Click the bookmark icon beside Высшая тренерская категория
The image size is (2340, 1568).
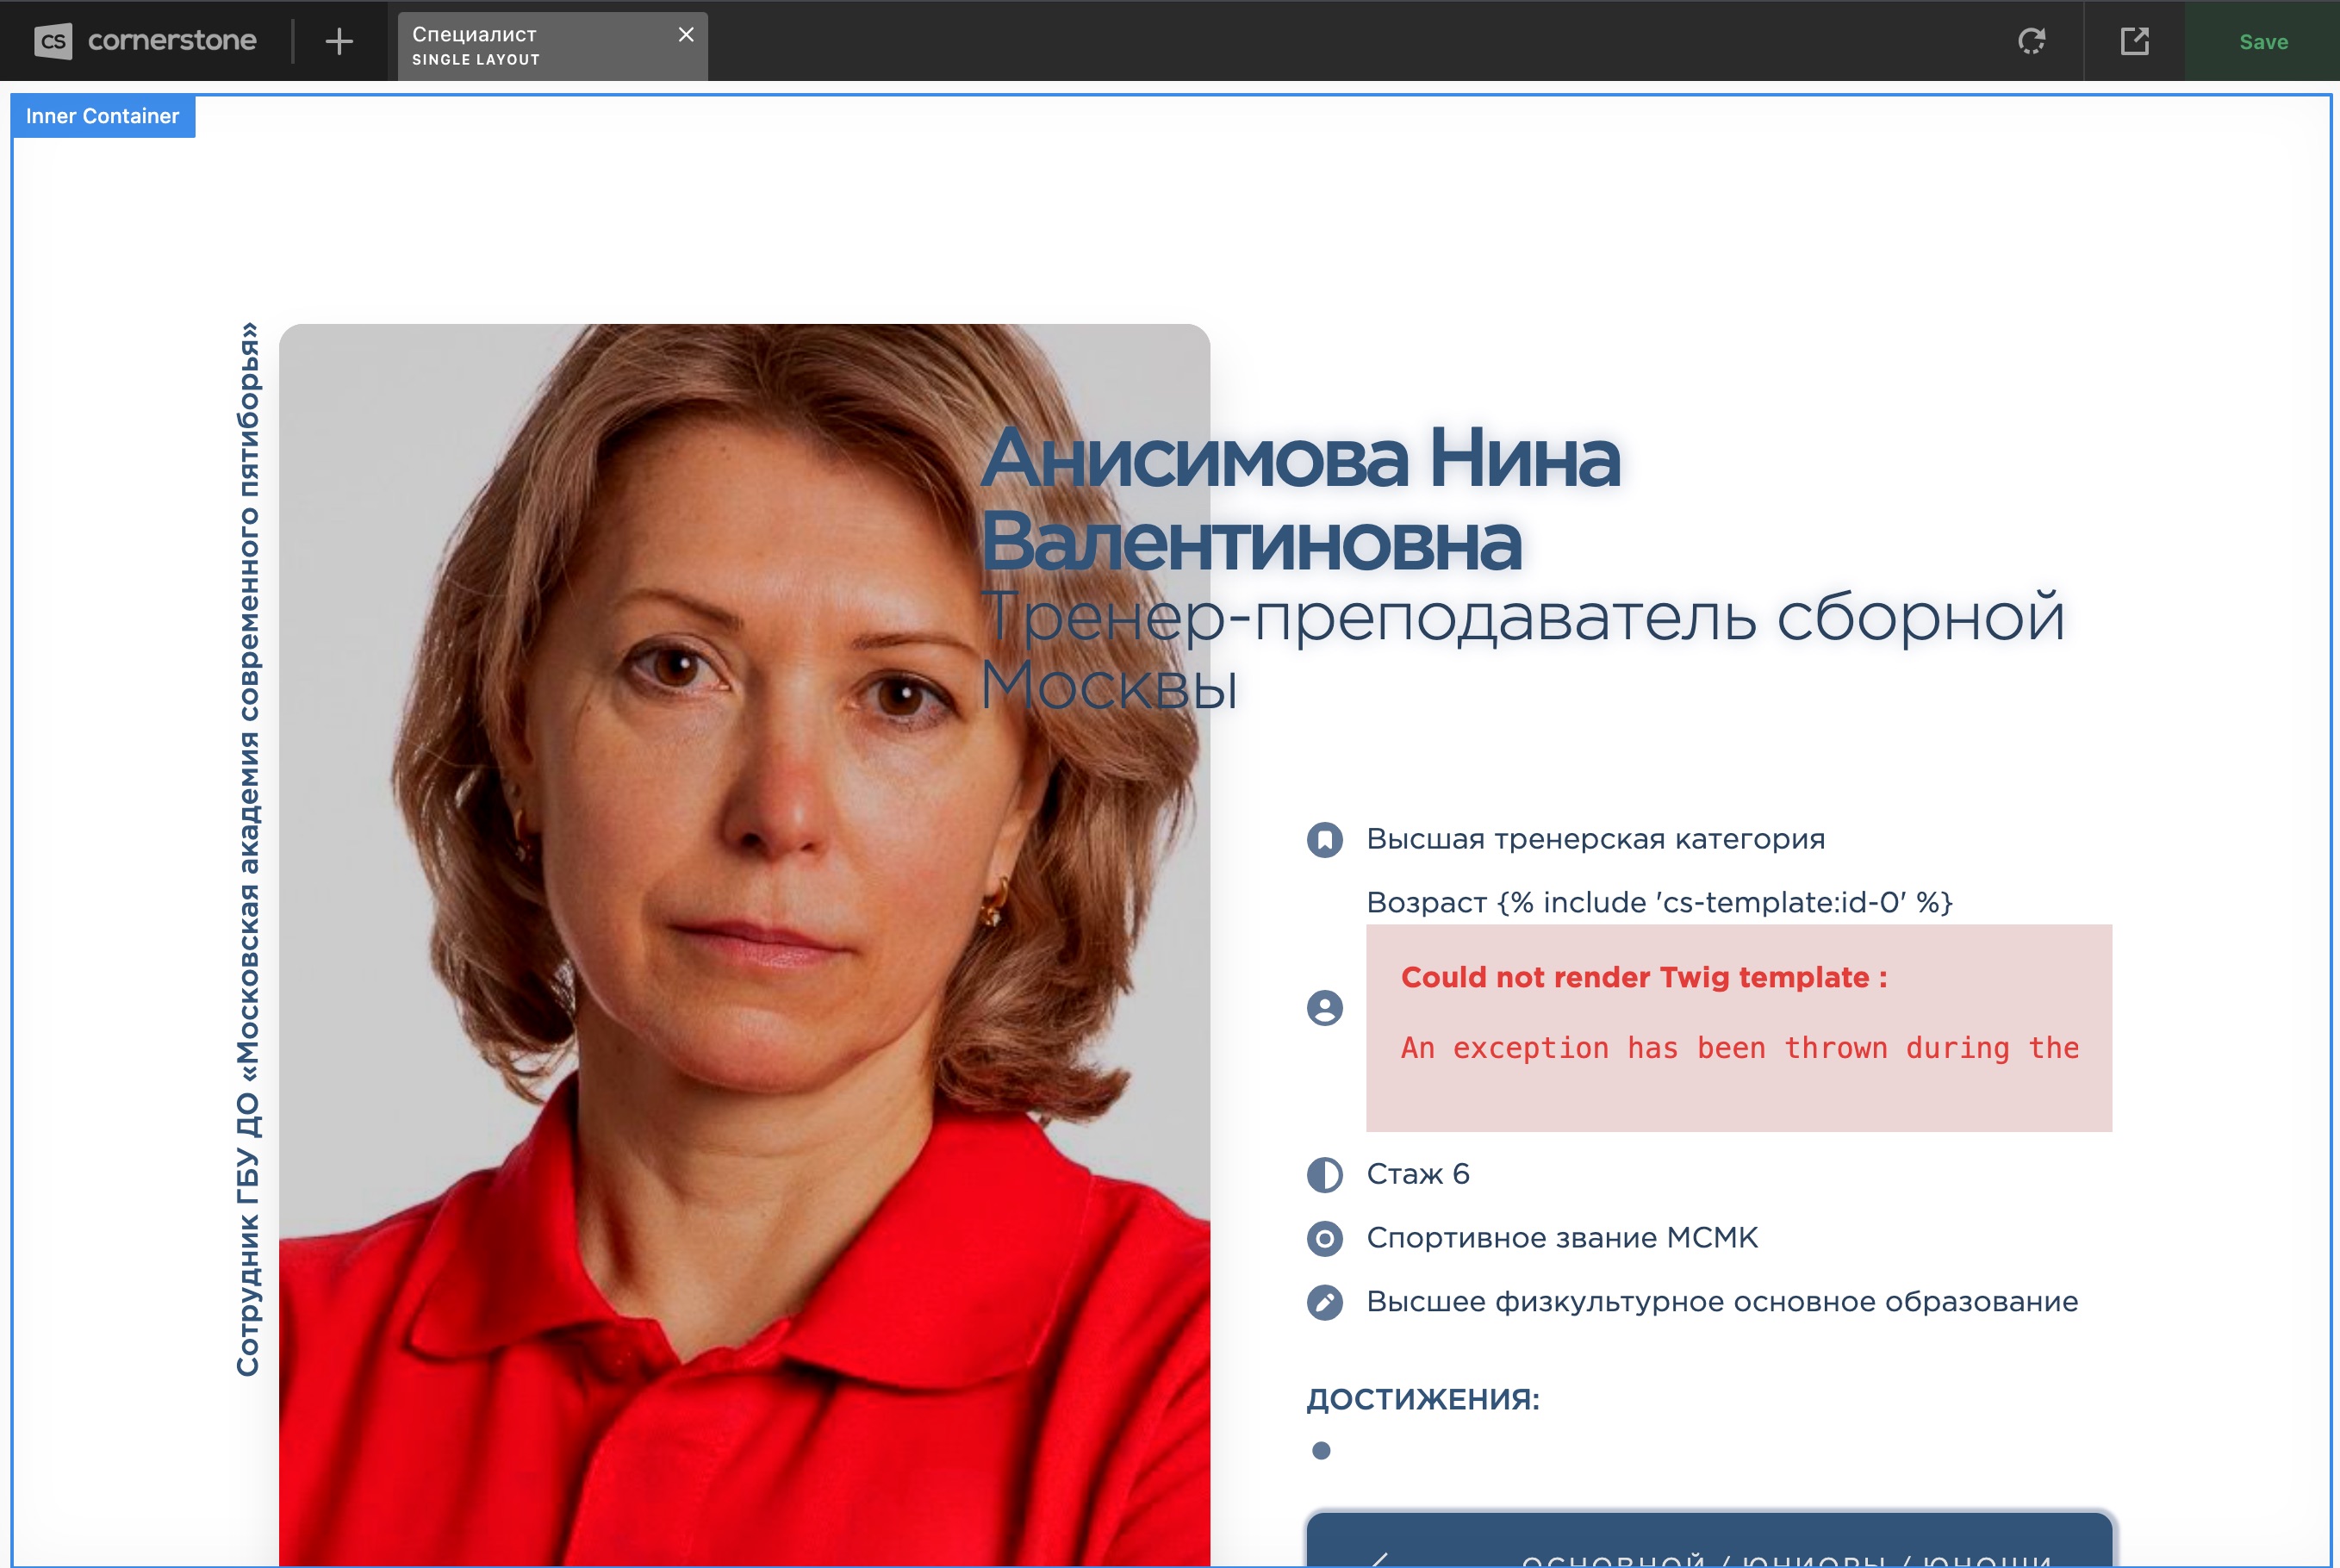click(x=1324, y=840)
